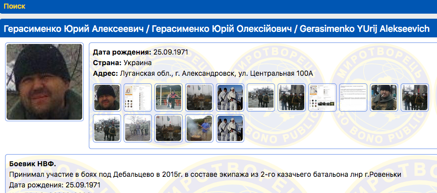This screenshot has width=437, height=193.
Task: Open the text document screenshot thumbnail
Action: 353,98
